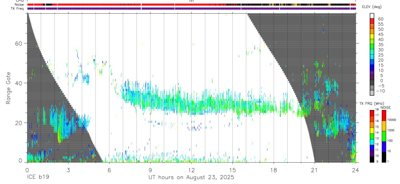Viewport: 400px width, 184px height.
Task: Click the '16' label on TX FRQ colorbar
Action: click(377, 121)
